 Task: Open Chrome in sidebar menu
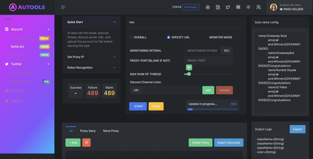tap(17, 91)
